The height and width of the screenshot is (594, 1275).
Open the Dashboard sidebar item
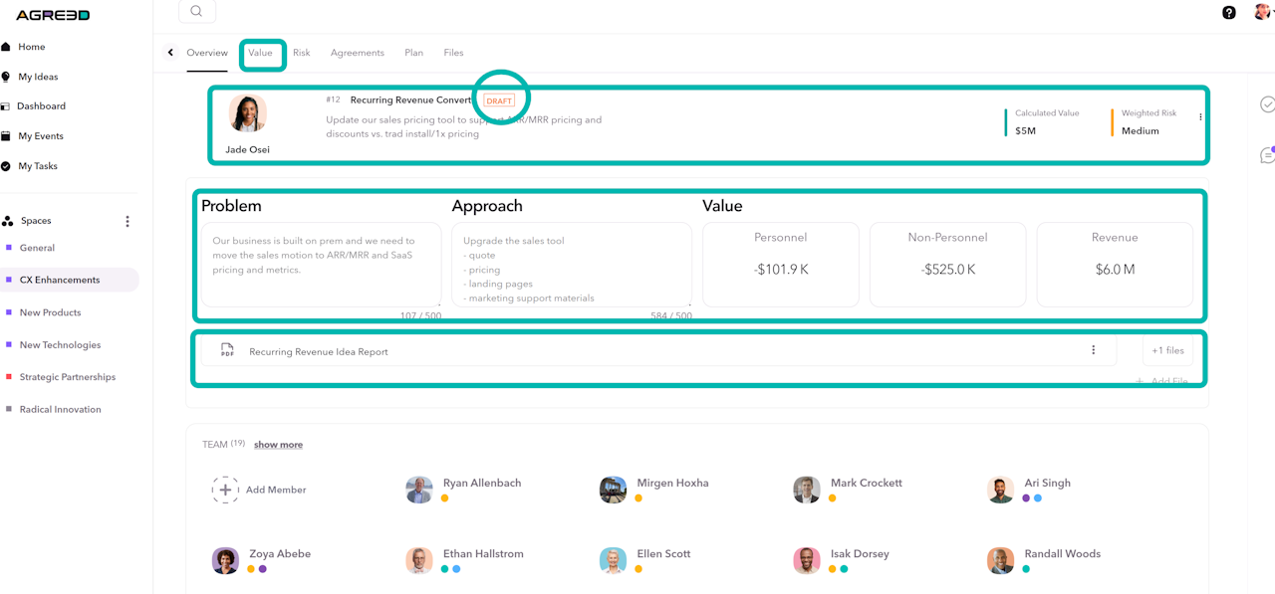point(41,106)
